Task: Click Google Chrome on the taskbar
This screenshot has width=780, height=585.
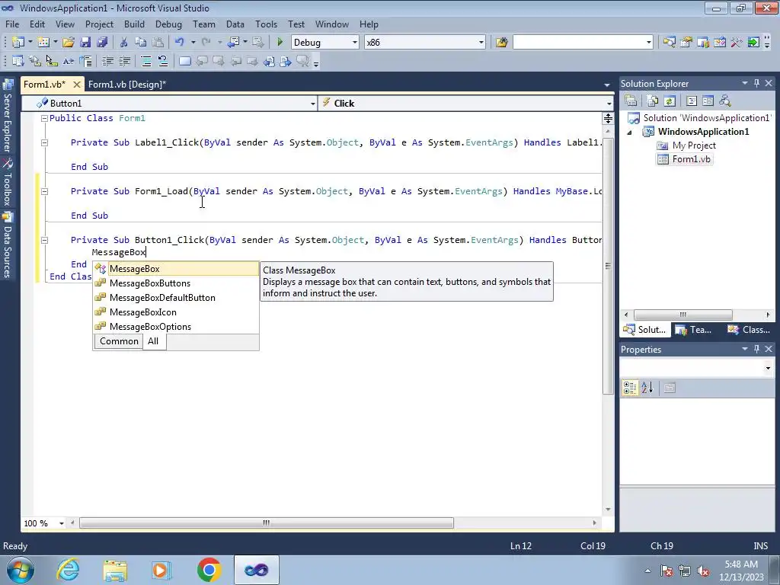Action: click(x=209, y=570)
